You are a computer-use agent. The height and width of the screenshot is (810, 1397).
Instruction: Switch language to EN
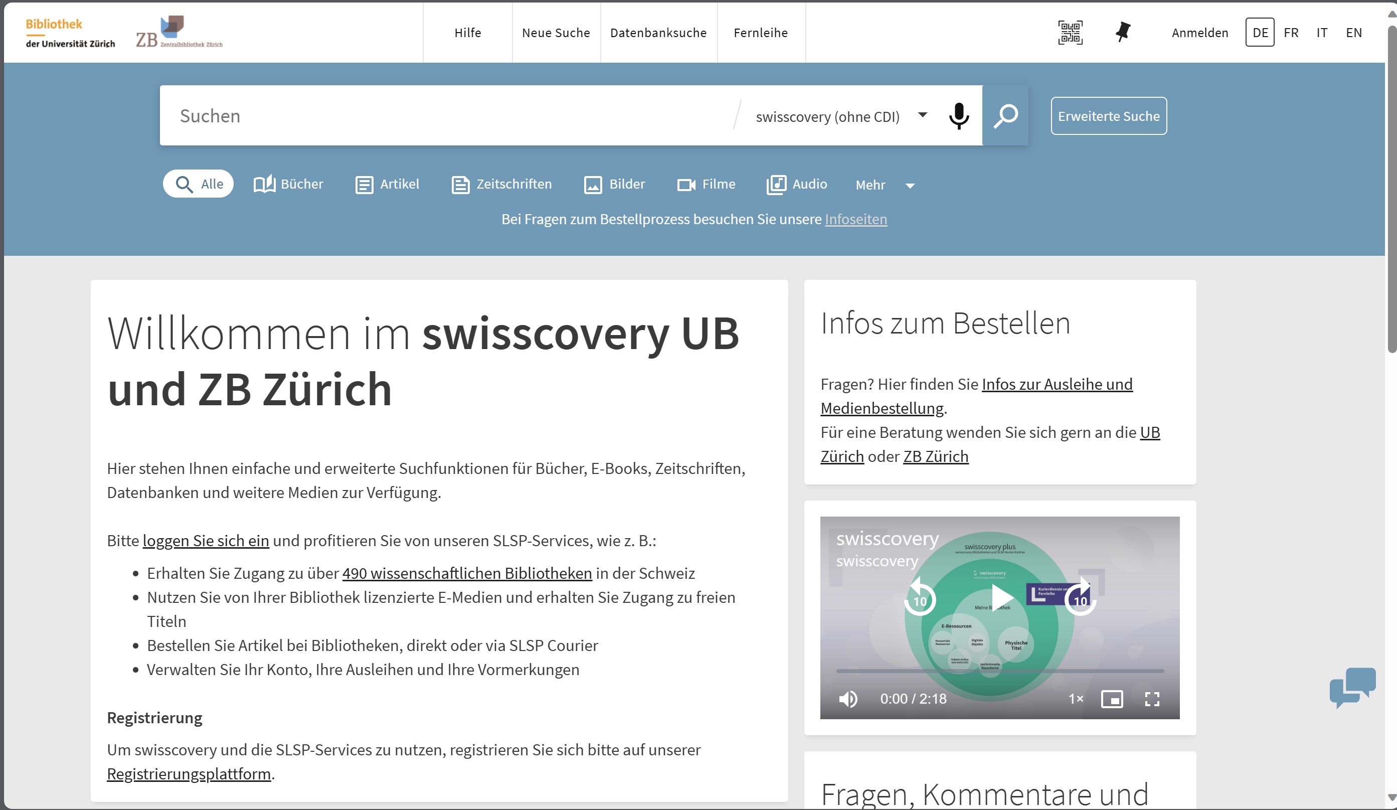click(1353, 33)
